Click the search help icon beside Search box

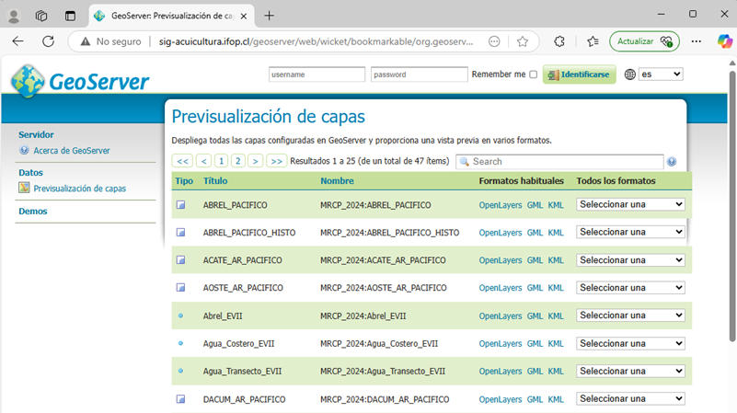click(x=672, y=162)
